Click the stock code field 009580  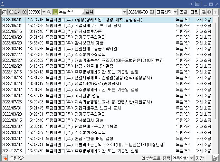pos(34,12)
